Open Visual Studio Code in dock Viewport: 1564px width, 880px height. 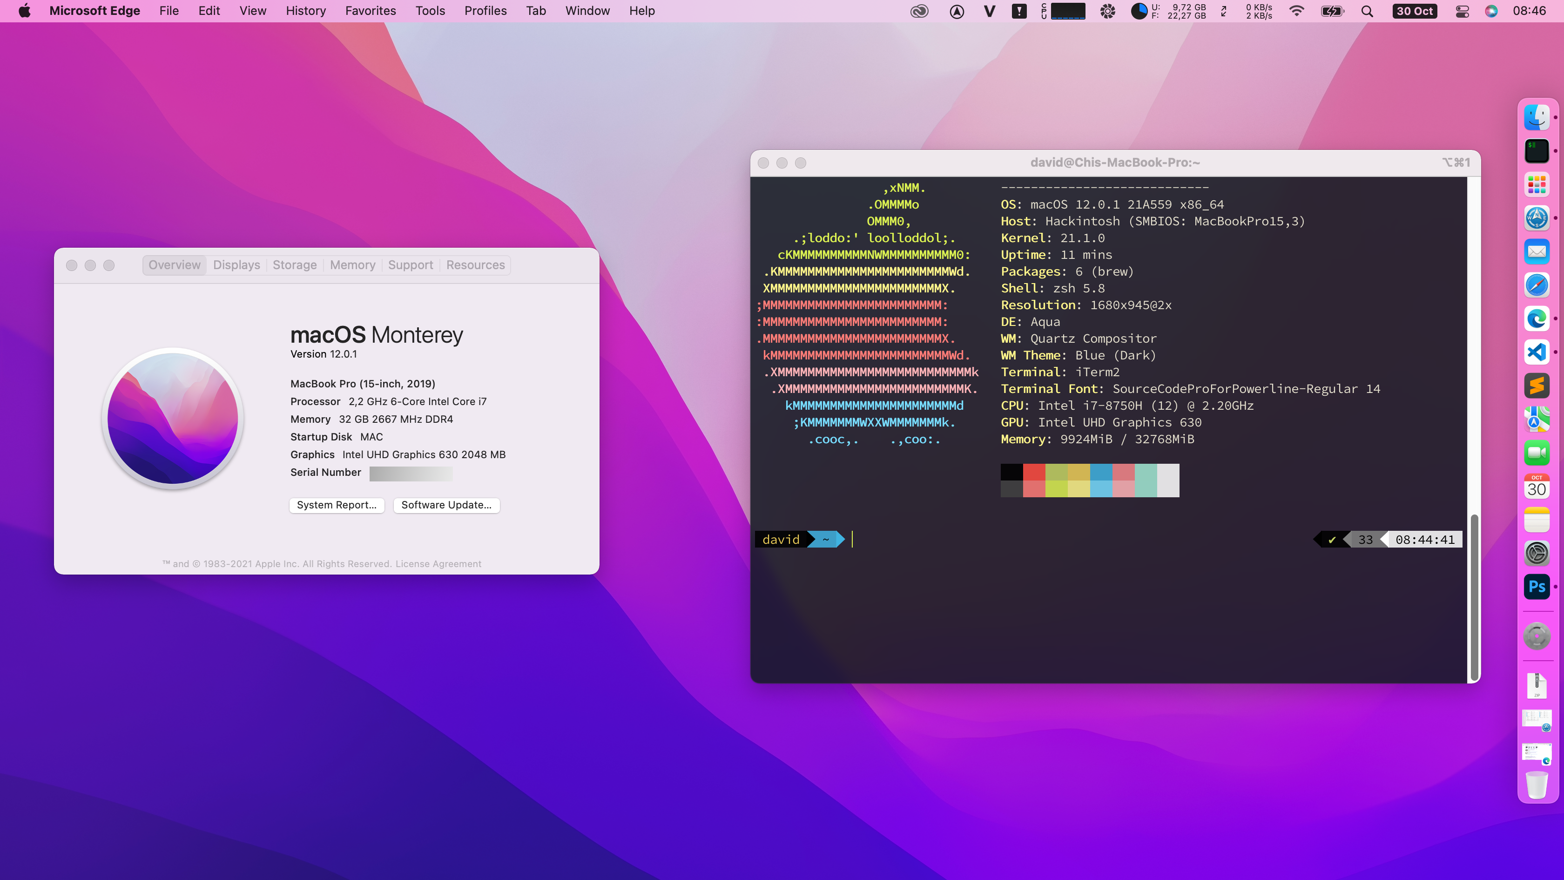(x=1537, y=352)
